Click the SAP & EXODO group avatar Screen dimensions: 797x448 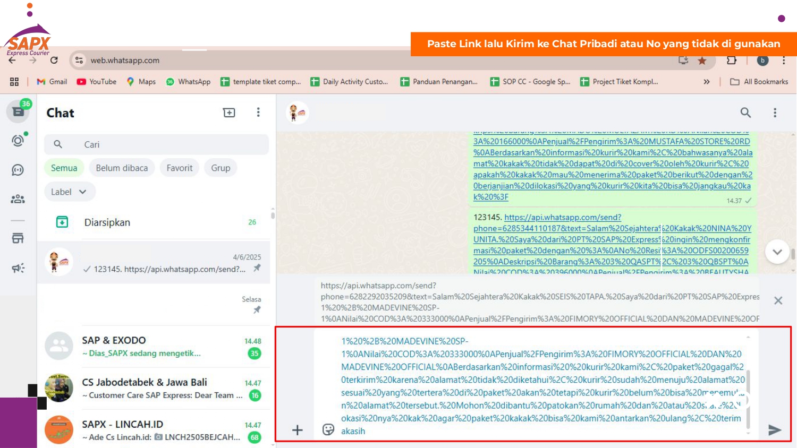tap(59, 346)
